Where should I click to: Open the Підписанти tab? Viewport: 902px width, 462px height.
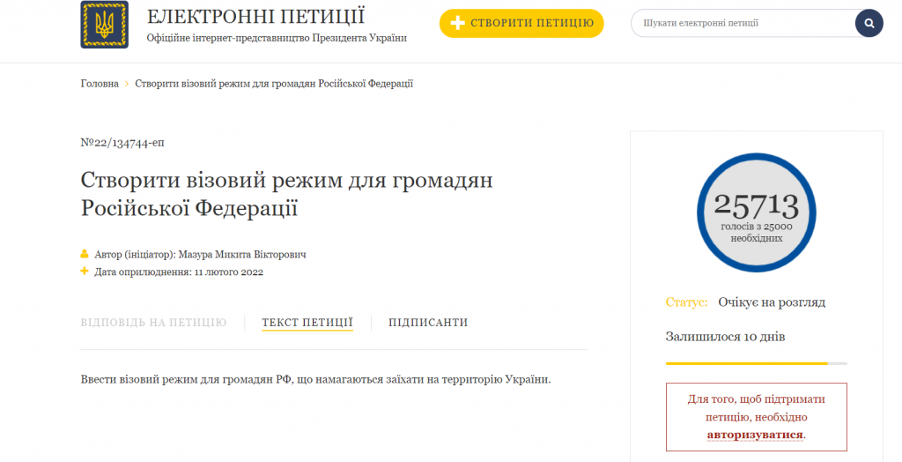pyautogui.click(x=428, y=323)
